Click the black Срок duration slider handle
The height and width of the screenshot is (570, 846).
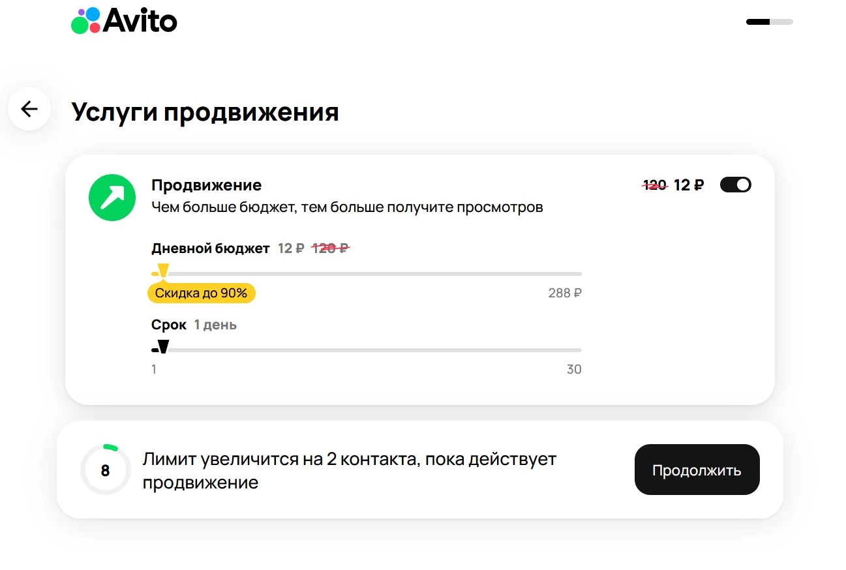(x=163, y=348)
